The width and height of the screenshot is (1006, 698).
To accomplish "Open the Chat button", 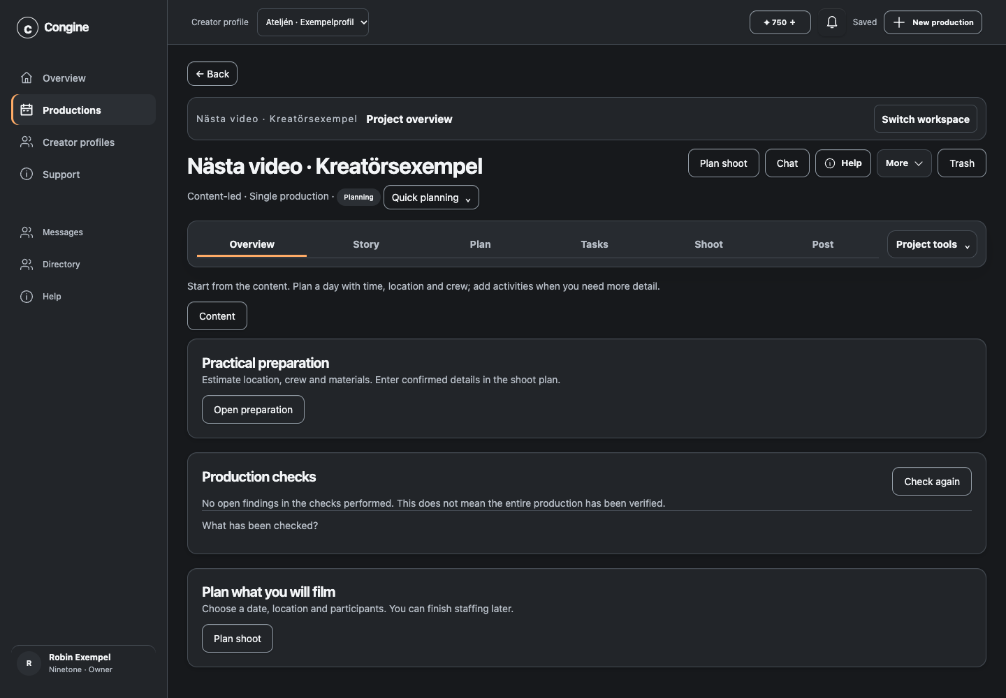I will [x=787, y=163].
